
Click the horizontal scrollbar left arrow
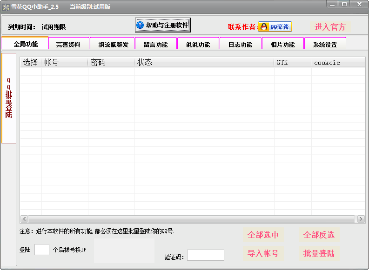coord(24,219)
